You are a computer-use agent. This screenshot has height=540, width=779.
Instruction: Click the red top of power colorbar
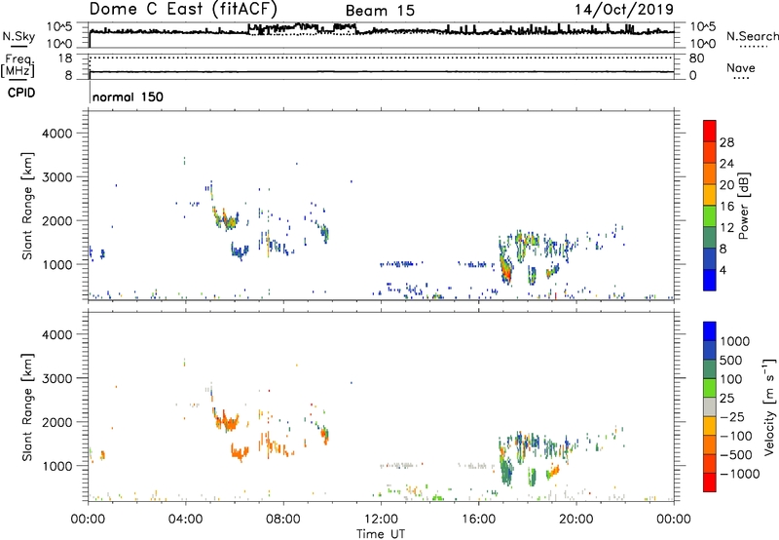(x=710, y=131)
